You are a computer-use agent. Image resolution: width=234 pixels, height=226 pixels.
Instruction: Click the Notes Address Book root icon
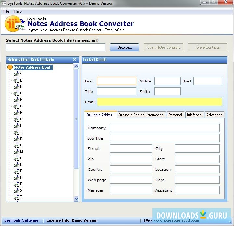coord(10,67)
